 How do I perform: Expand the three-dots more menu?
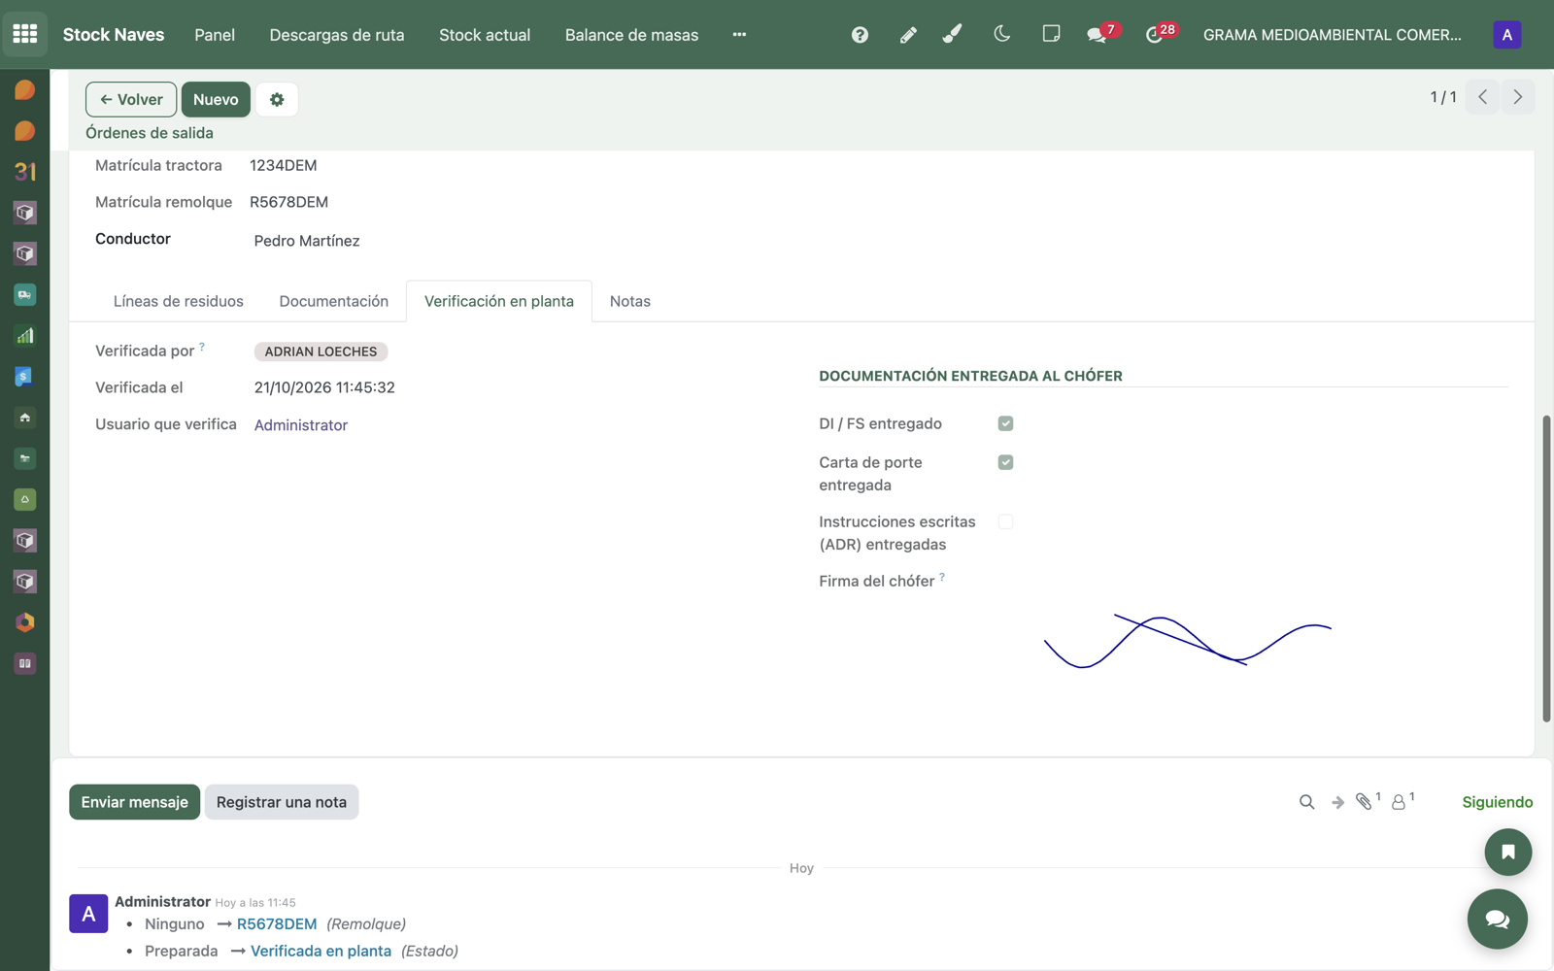tap(739, 35)
